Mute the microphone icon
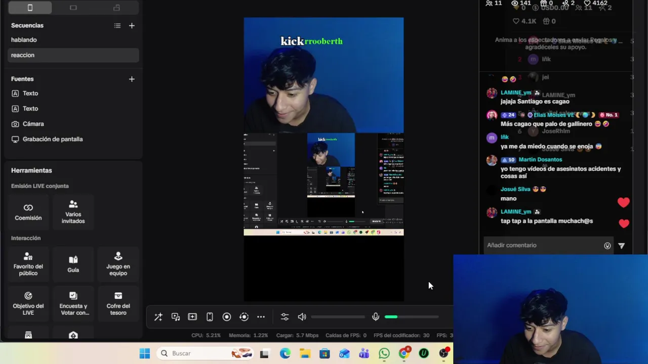 [x=376, y=317]
